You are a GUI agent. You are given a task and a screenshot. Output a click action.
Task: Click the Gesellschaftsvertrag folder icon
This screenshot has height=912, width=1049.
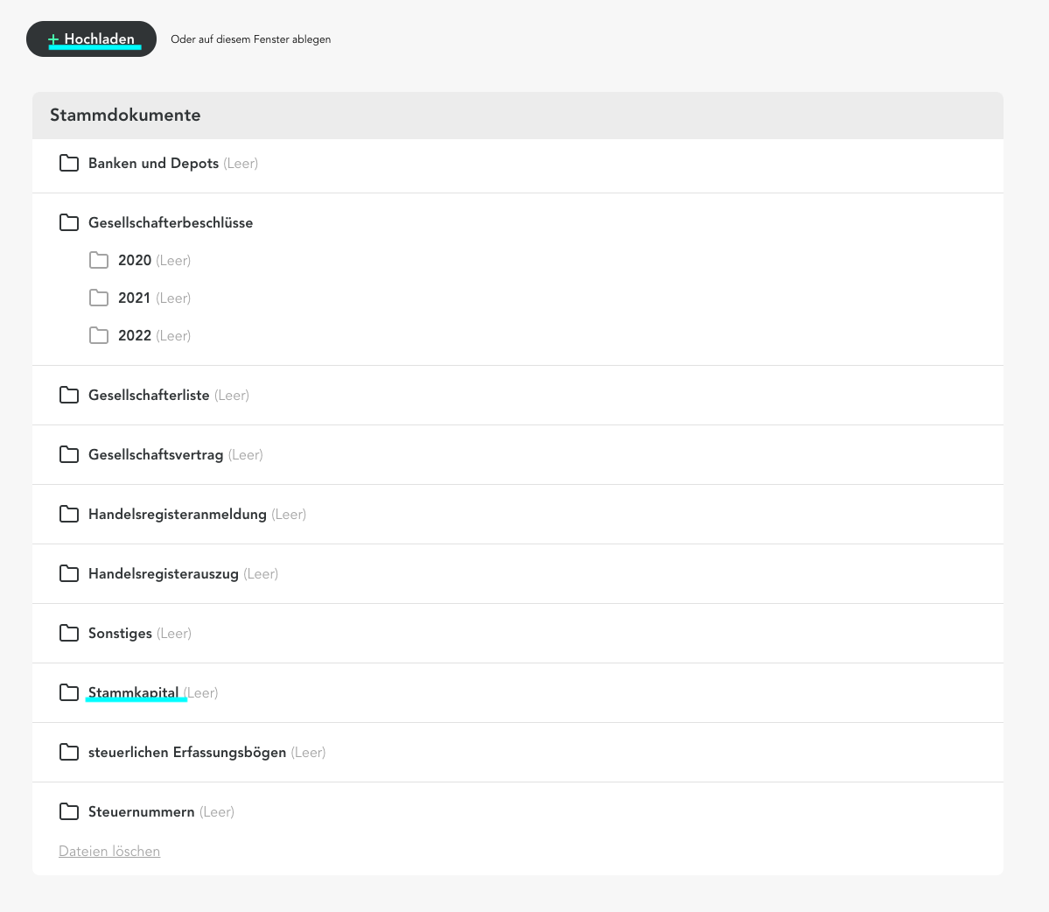(69, 454)
